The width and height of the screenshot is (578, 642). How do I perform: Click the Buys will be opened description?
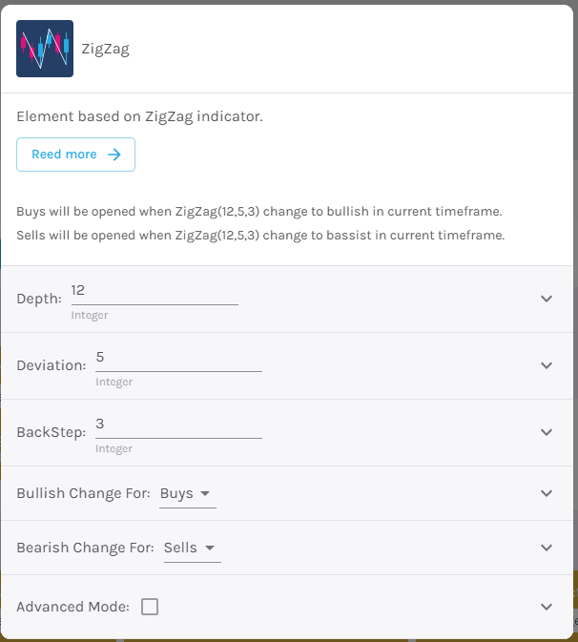coord(259,211)
